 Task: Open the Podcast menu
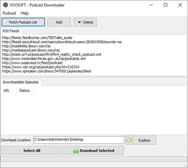tap(9, 13)
